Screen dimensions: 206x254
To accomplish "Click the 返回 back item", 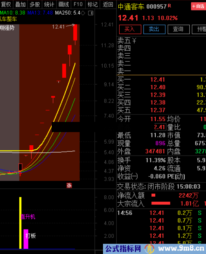I will tap(108, 4).
